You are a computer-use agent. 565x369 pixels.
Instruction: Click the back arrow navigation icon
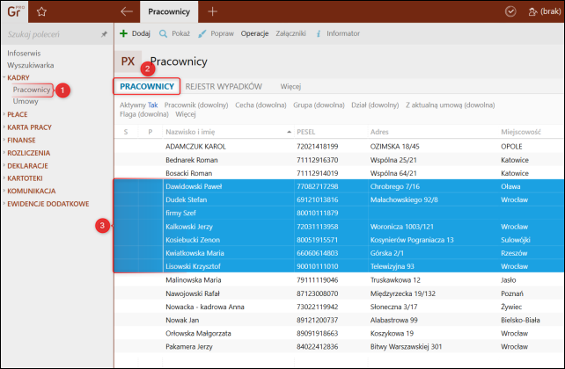click(x=127, y=11)
